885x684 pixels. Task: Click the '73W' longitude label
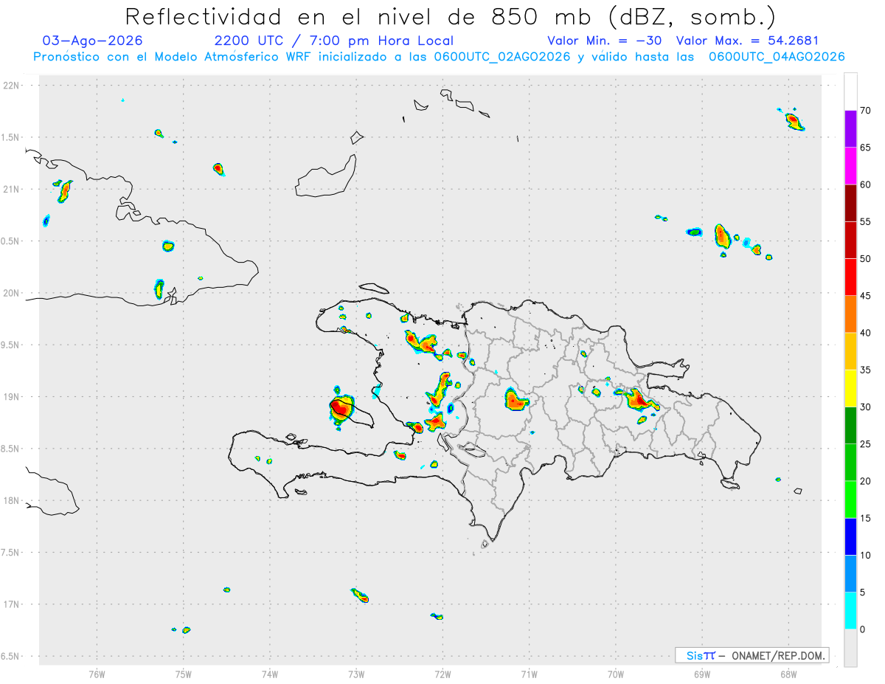coord(356,674)
